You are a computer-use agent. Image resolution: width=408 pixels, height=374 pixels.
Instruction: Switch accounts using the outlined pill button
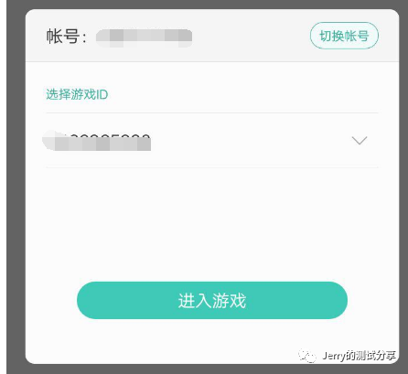pos(344,36)
